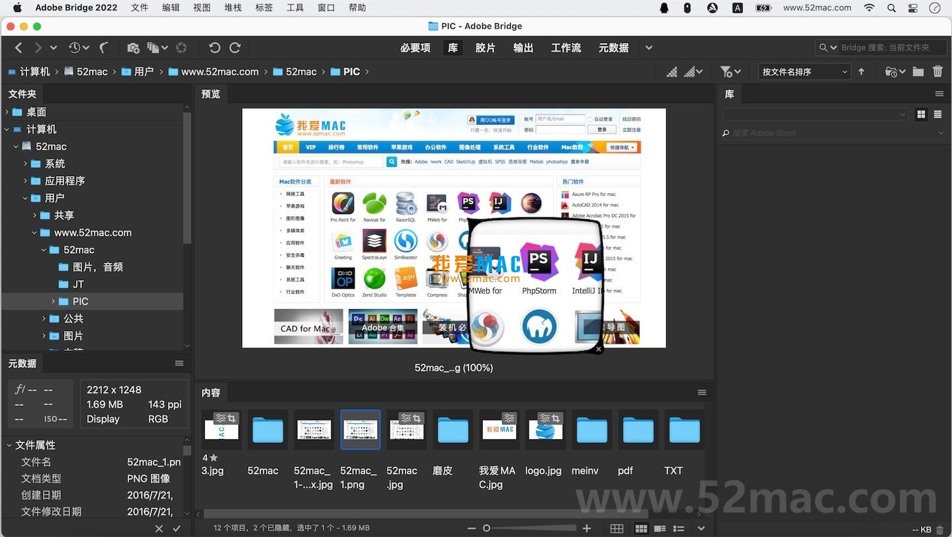The image size is (952, 537).
Task: Click the trash delete item icon
Action: coord(937,72)
